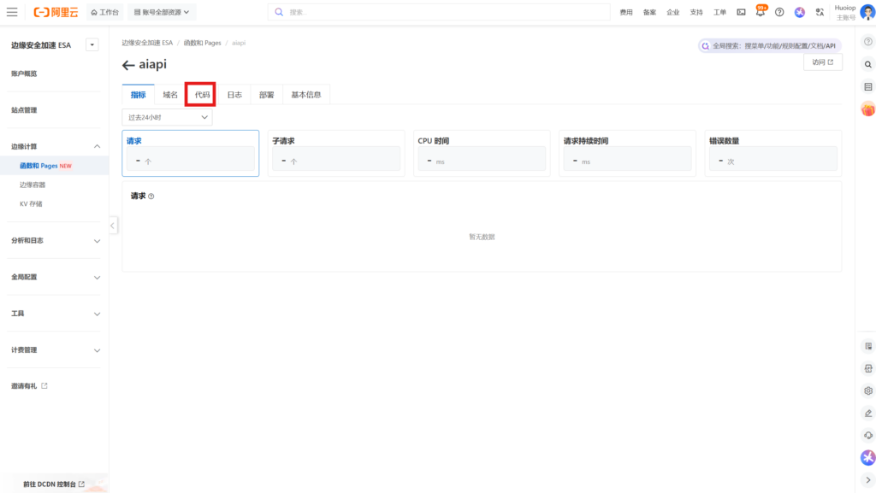The width and height of the screenshot is (876, 493).
Task: Select KV 存储 in the sidebar
Action: point(31,204)
